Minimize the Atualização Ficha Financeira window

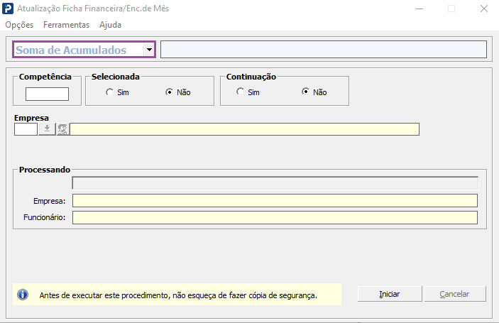[420, 9]
